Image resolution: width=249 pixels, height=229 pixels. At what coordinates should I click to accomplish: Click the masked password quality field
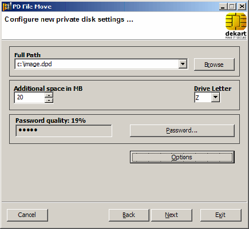coord(64,131)
